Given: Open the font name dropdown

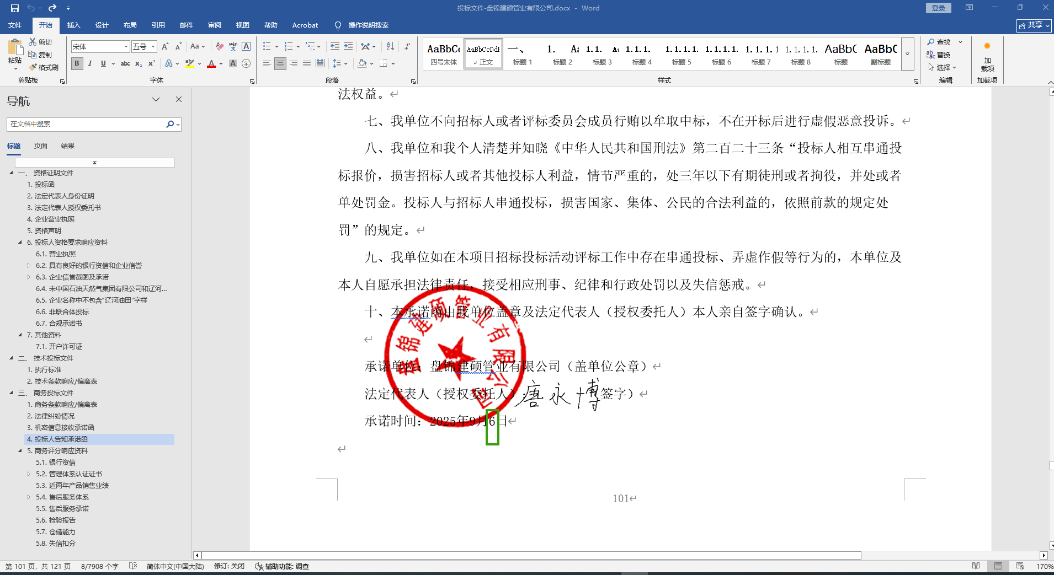Looking at the screenshot, I should [x=126, y=47].
